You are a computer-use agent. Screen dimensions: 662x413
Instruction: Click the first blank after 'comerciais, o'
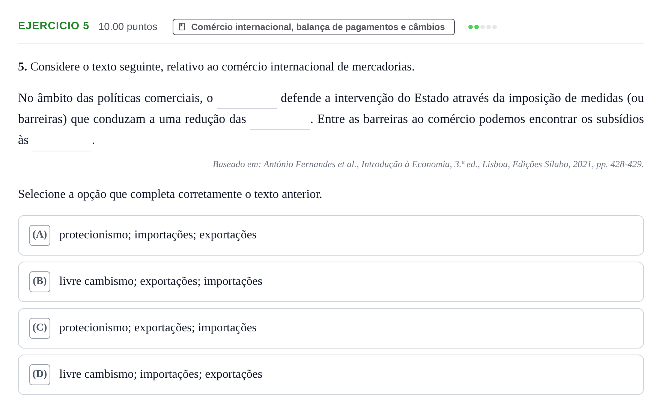(247, 99)
